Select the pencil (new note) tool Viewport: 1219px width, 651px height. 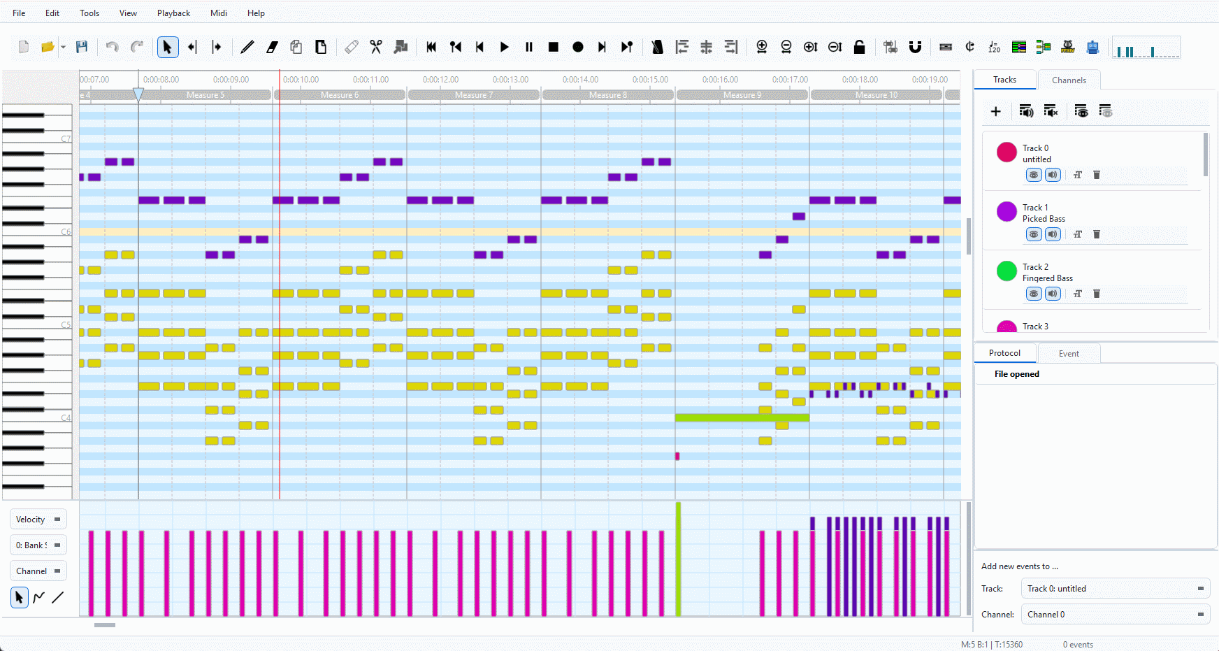[247, 47]
